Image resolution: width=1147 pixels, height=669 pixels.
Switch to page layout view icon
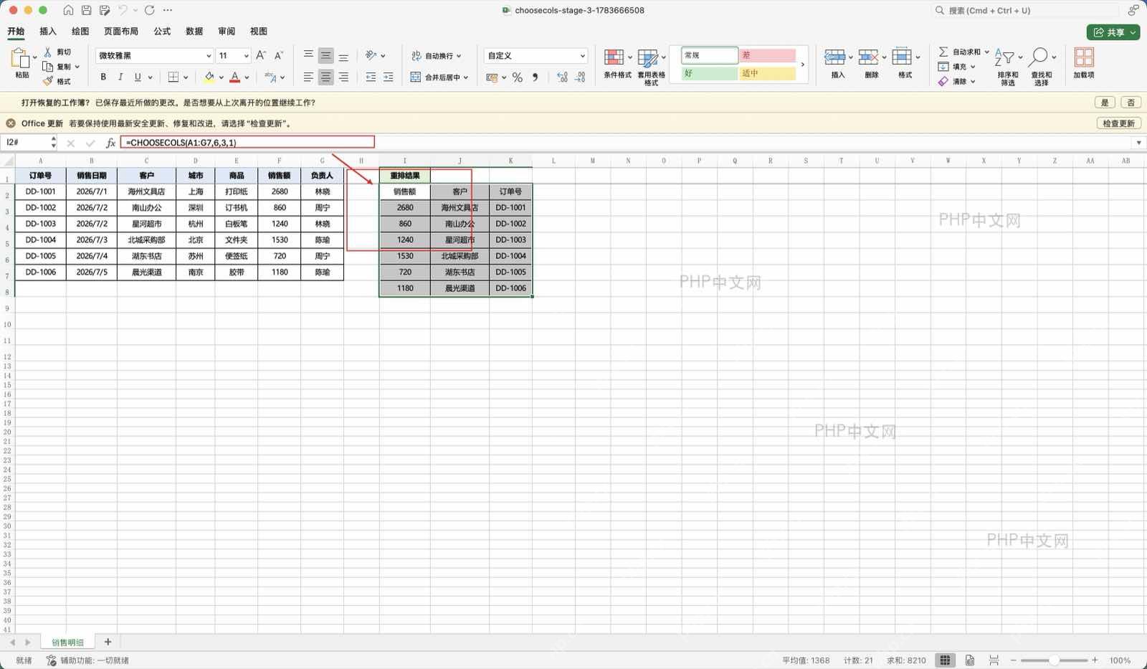969,660
